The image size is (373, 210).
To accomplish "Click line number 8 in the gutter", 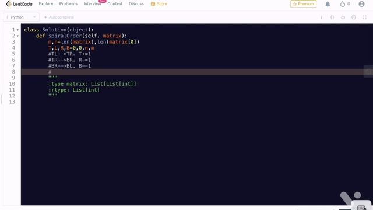I will pyautogui.click(x=13, y=72).
